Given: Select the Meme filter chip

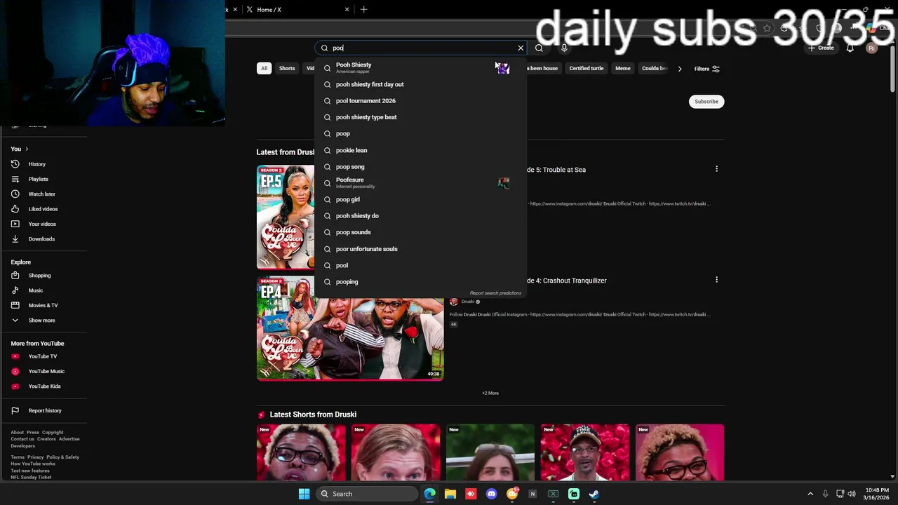Looking at the screenshot, I should point(623,68).
